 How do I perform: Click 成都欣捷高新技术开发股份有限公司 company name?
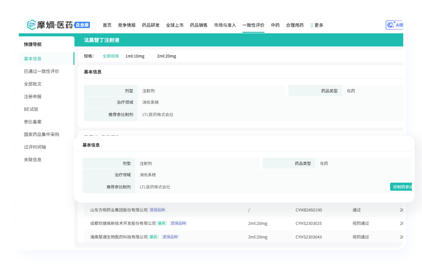[x=123, y=223]
